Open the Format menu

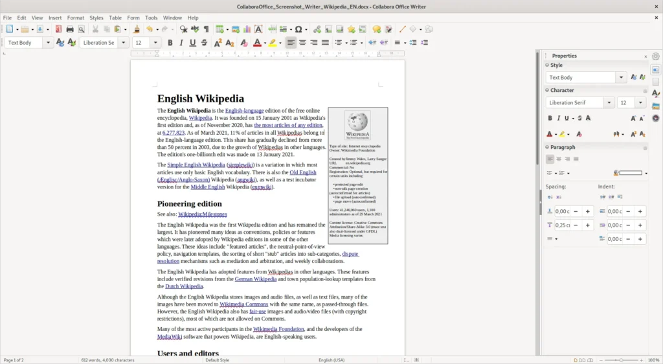click(76, 17)
